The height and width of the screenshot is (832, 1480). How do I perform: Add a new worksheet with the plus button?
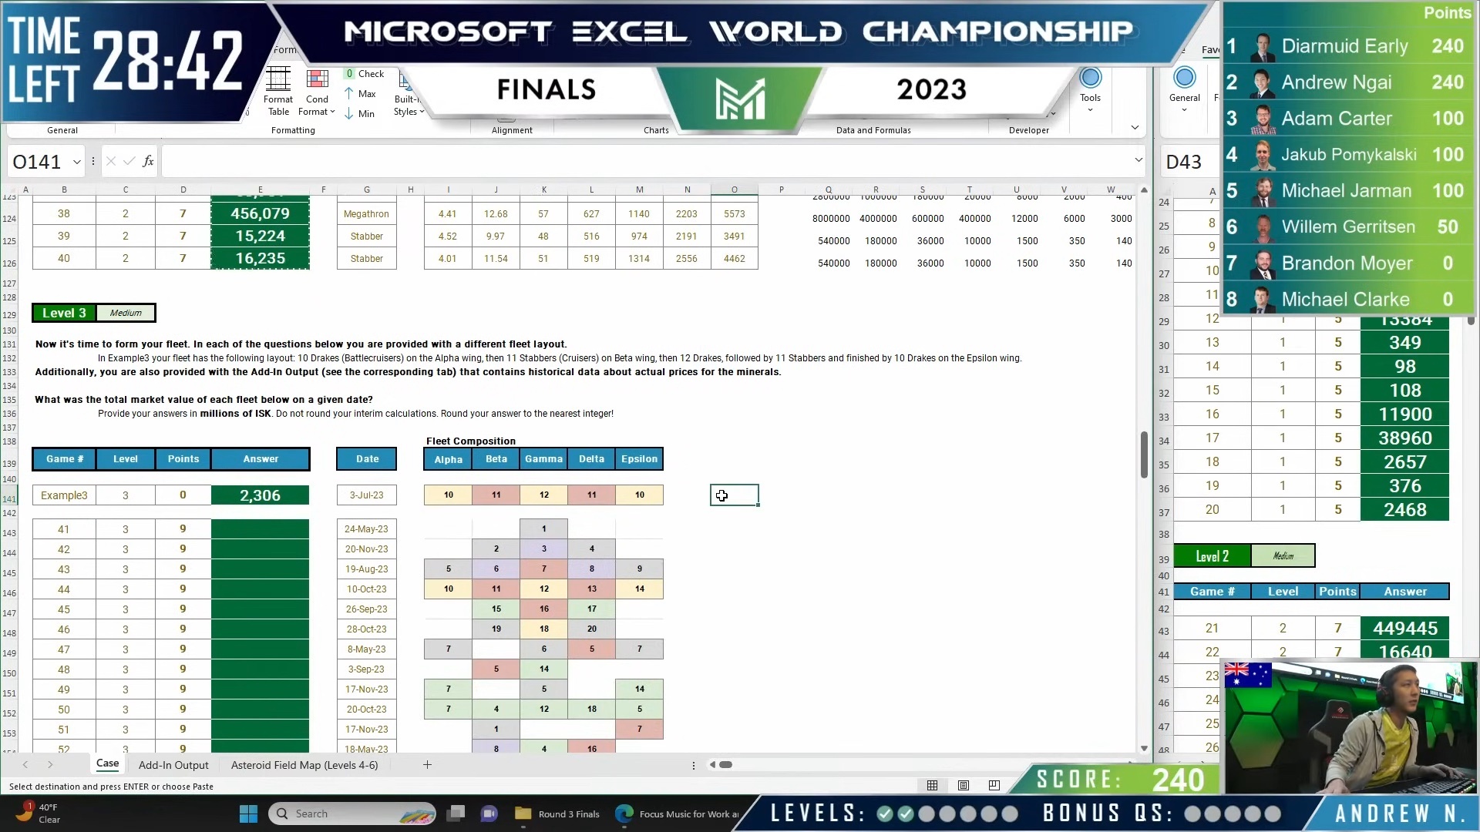coord(427,765)
